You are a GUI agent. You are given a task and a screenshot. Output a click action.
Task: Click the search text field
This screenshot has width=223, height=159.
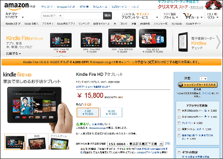click(x=83, y=16)
